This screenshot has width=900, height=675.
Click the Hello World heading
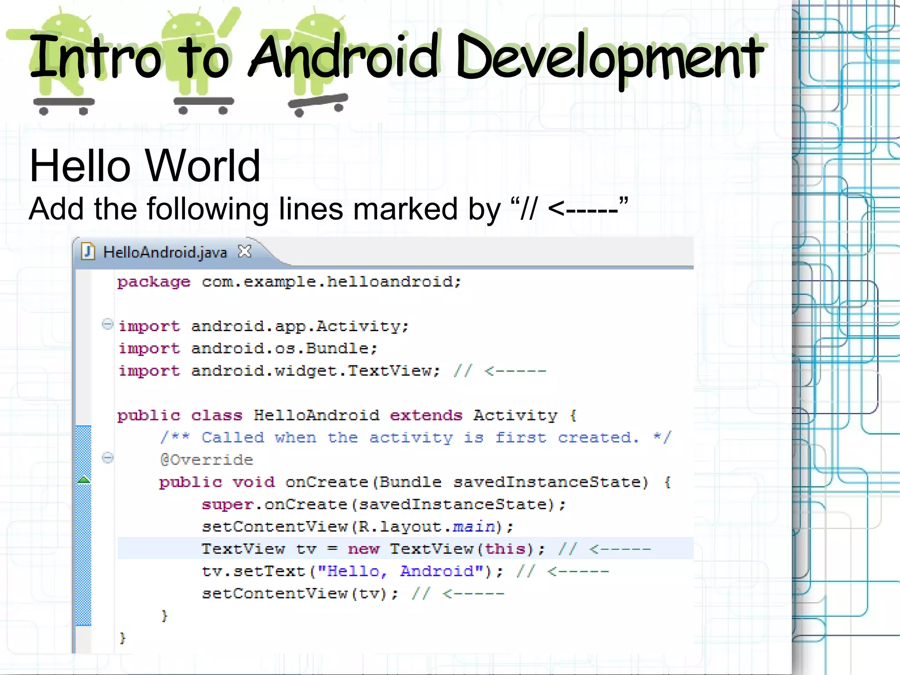pos(145,166)
